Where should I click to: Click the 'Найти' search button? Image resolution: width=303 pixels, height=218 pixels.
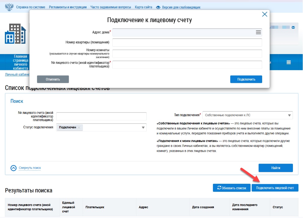pos(276,168)
